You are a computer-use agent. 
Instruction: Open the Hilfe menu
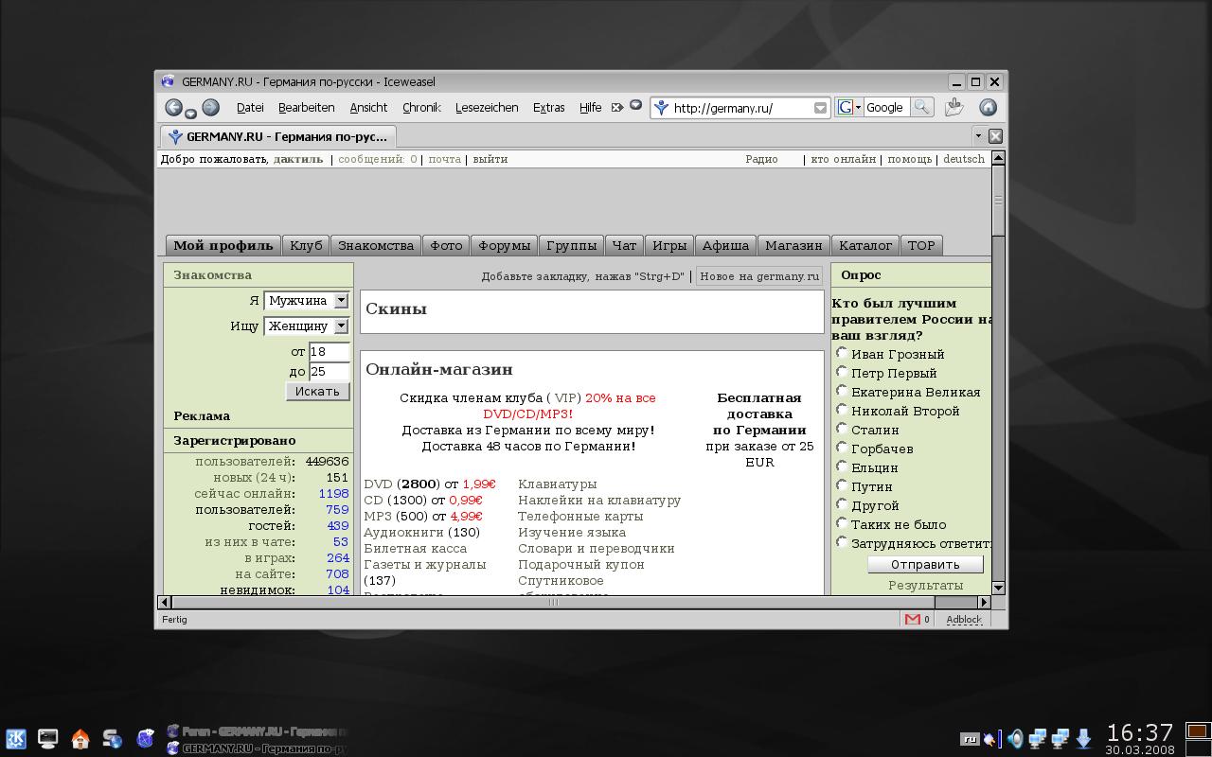pyautogui.click(x=590, y=108)
